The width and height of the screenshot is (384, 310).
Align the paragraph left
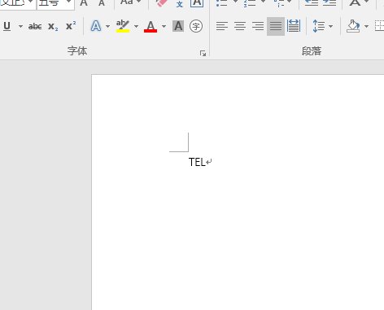(222, 26)
